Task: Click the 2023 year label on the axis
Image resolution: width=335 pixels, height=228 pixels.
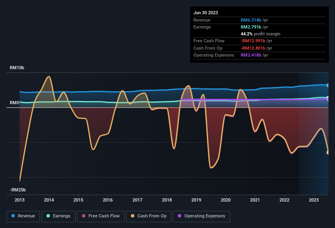Action: pos(314,200)
